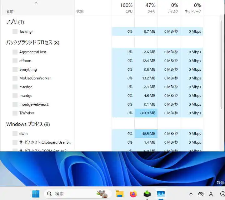Sort processes by ディスク column
Viewport: 225px width, 200px height.
coord(169,8)
